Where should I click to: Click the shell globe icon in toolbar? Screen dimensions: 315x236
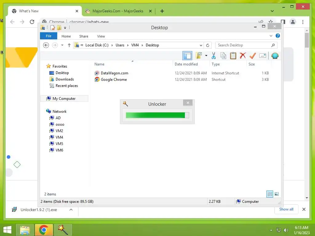pyautogui.click(x=275, y=56)
